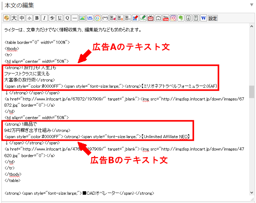Image resolution: width=256 pixels, height=203 pixels.
Task: Collapse the 本文の編集 panel triangle
Action: [x=252, y=5]
